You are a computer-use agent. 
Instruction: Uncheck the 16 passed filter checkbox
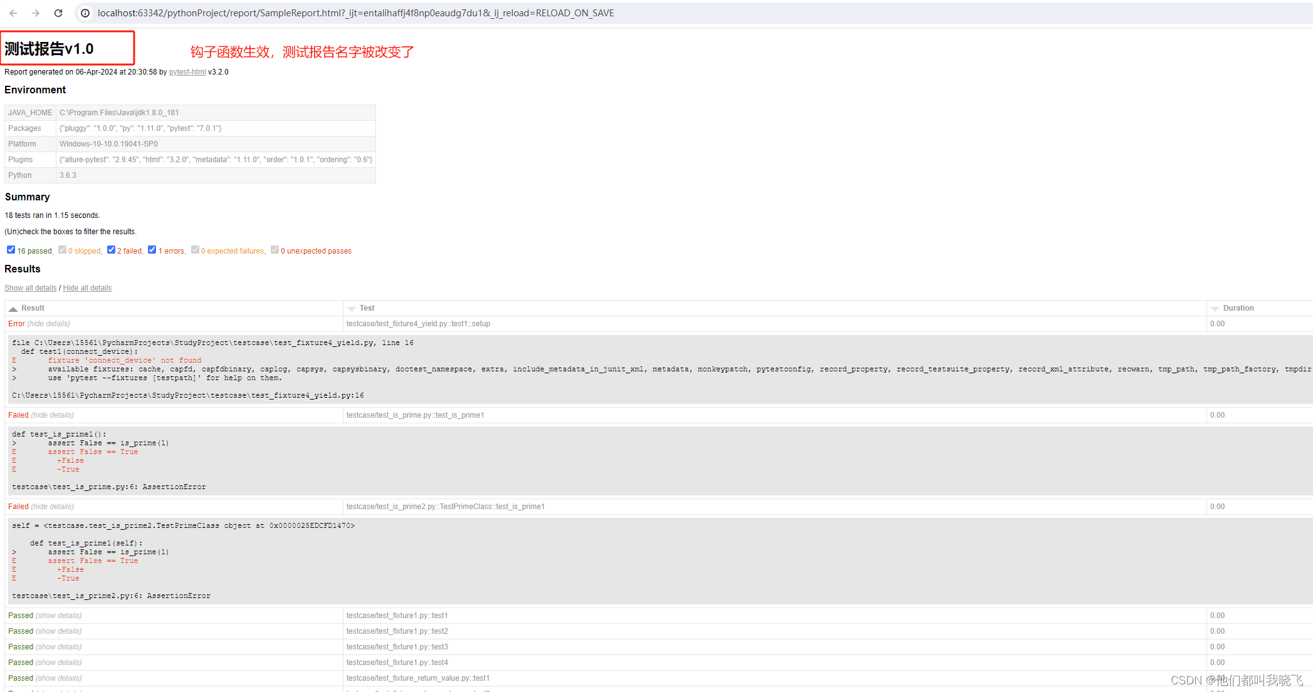pyautogui.click(x=11, y=250)
